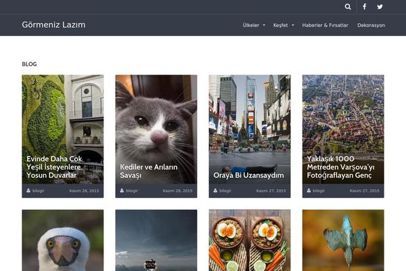Click Kasım 28, 2015 date on moss post
This screenshot has height=271, width=406.
84,190
